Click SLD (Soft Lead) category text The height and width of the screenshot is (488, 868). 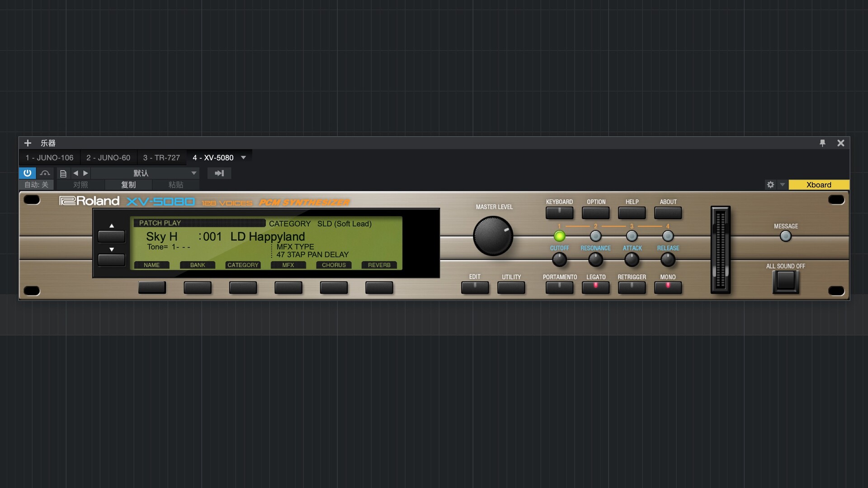click(344, 224)
